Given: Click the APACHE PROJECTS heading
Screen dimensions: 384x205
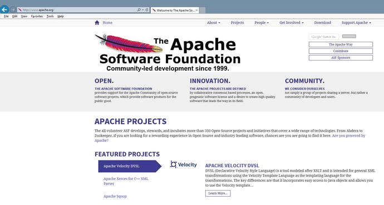Looking at the screenshot, I should pos(131,122).
